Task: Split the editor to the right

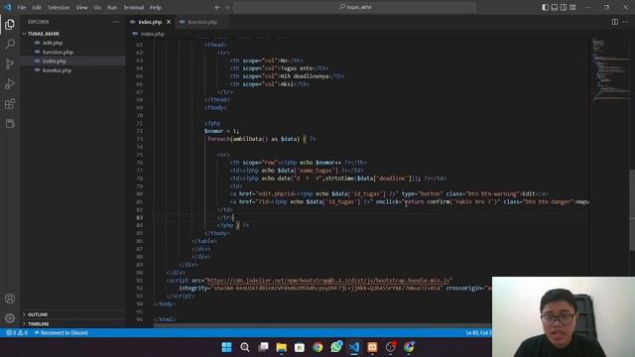Action: (x=615, y=22)
